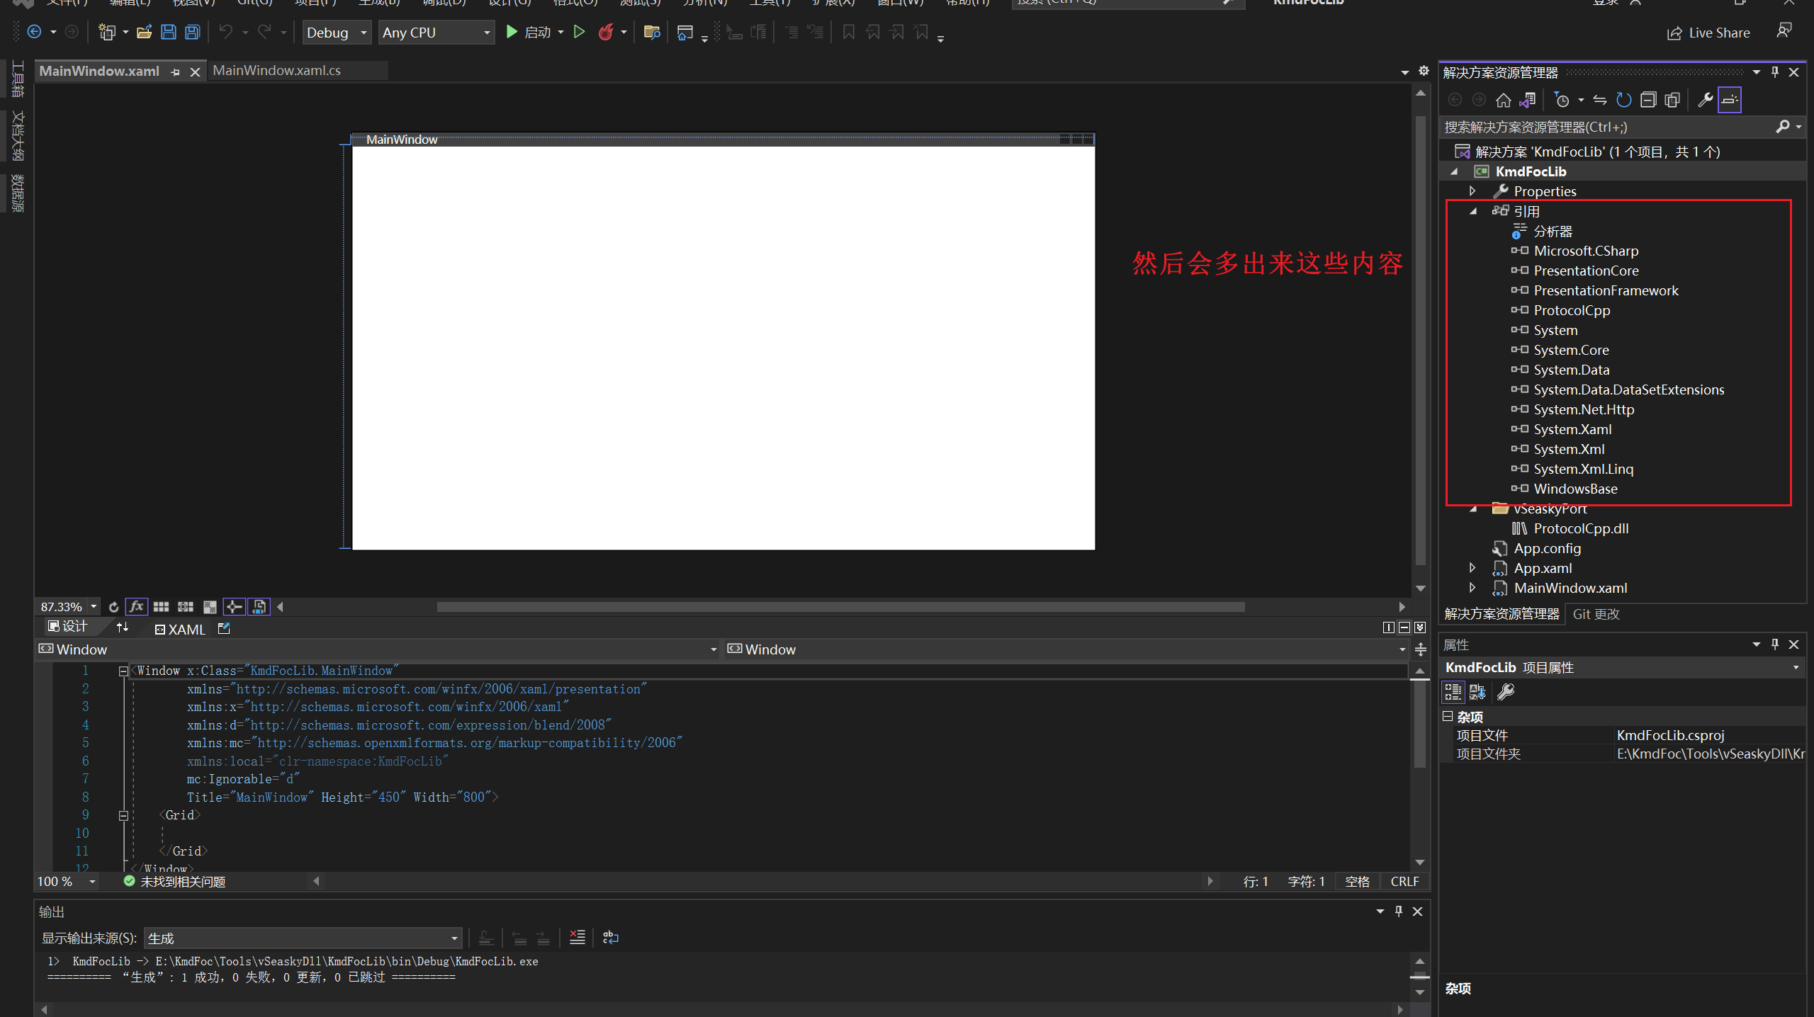
Task: Click the horizontal split pane icon
Action: click(x=1404, y=627)
